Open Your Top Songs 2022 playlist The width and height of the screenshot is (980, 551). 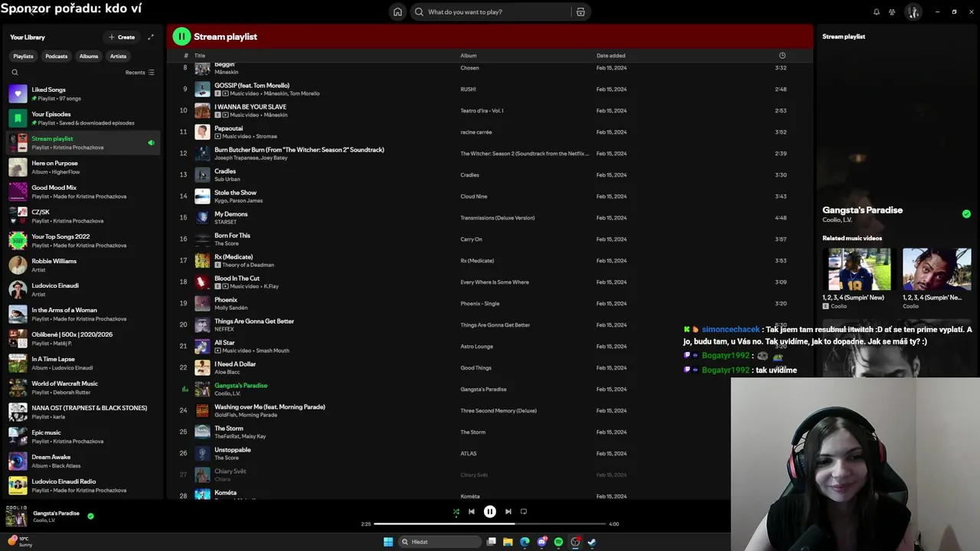point(83,240)
